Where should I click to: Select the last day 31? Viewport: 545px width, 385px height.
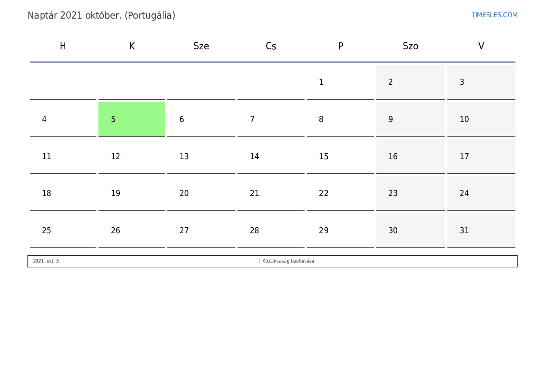tap(481, 230)
